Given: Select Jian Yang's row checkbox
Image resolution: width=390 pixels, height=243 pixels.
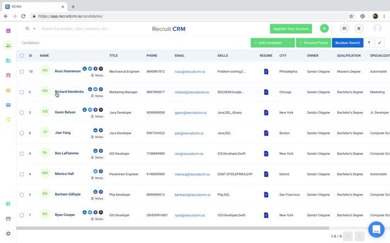Looking at the screenshot, I should (x=22, y=133).
